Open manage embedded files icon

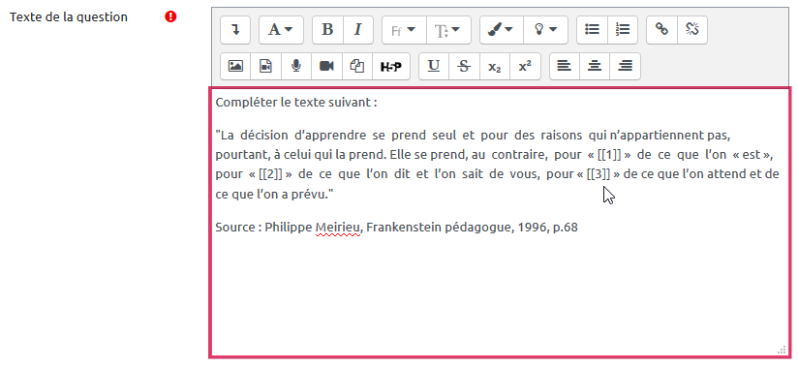tap(357, 66)
